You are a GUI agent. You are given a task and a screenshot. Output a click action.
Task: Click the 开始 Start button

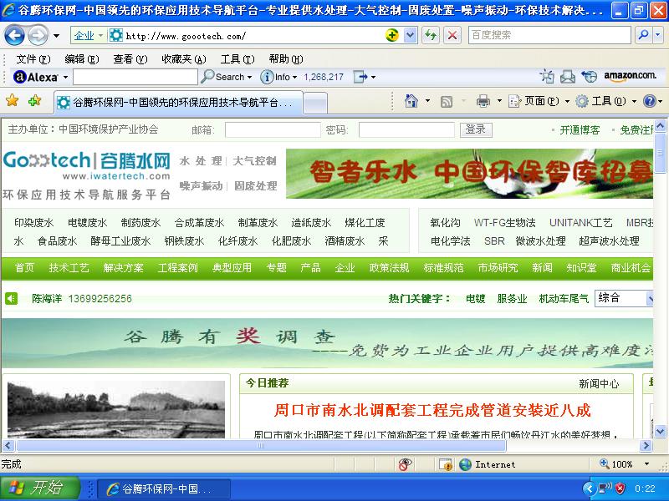40,488
